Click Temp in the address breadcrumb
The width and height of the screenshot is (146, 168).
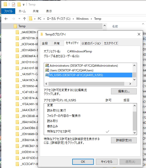tap(98, 19)
